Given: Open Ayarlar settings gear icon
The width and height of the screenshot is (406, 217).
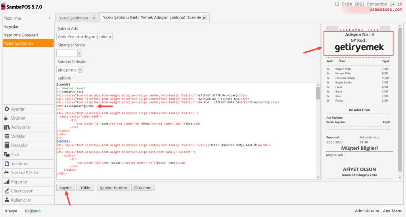Looking at the screenshot, I should [x=7, y=109].
